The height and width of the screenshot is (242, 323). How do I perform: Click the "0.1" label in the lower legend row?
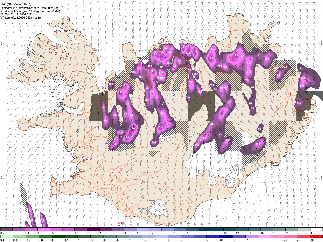tap(2, 240)
